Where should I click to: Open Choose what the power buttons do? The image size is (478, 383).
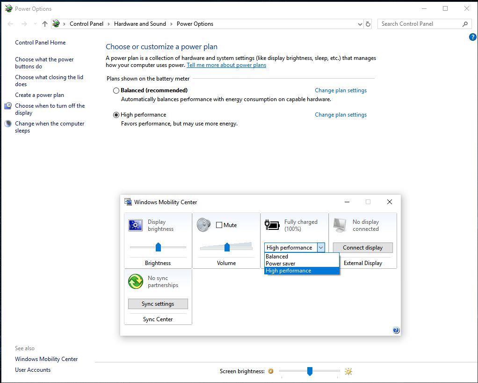[44, 63]
